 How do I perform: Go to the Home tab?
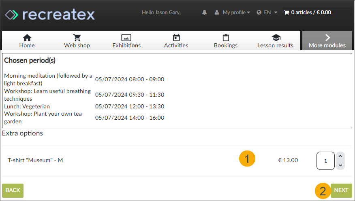click(27, 41)
